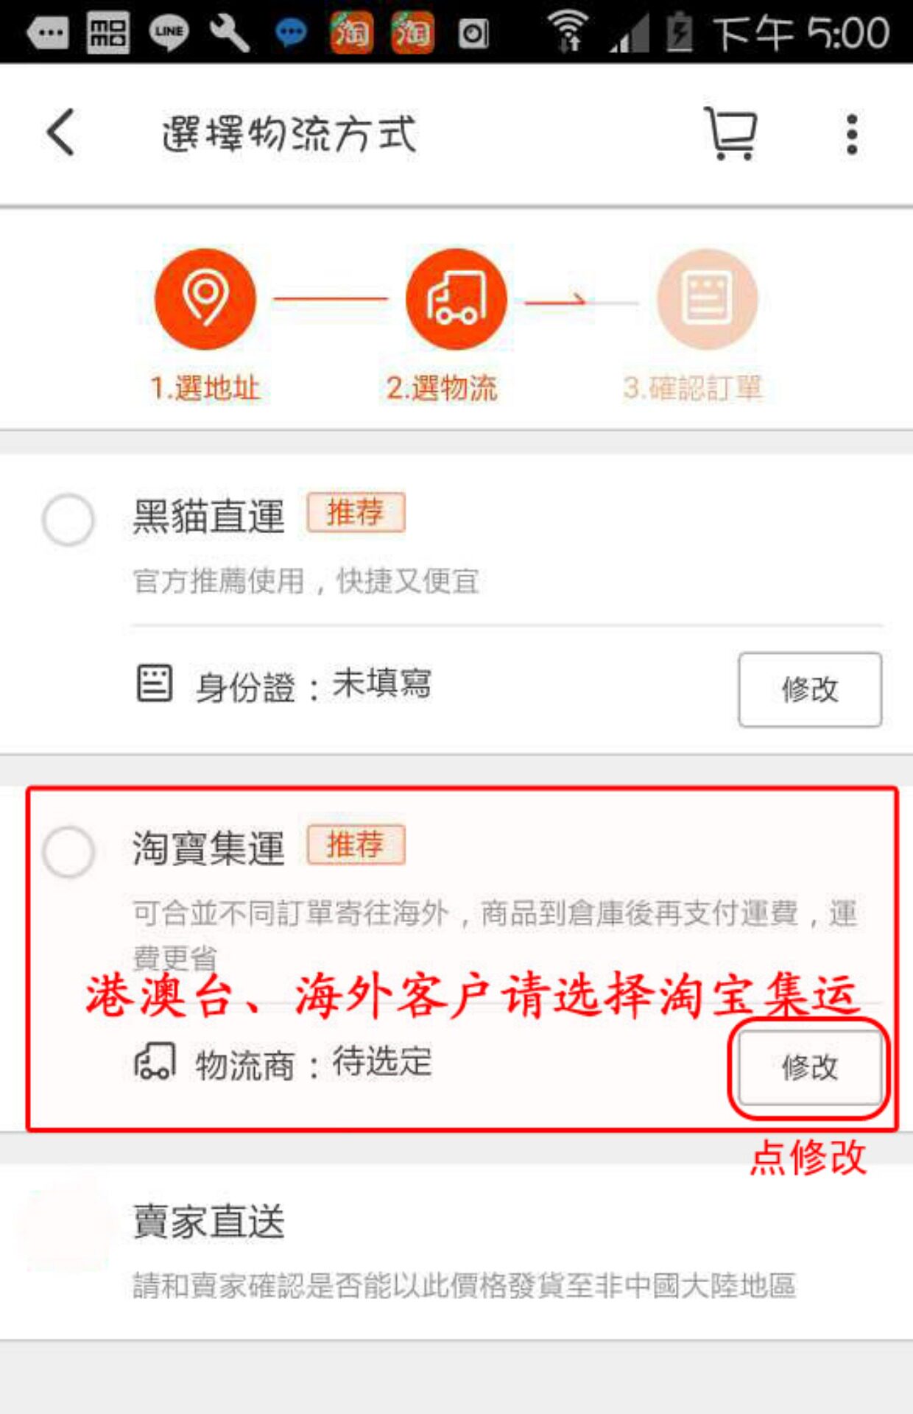Tap the 推荐 tag next to 淘寶集運

pyautogui.click(x=356, y=844)
